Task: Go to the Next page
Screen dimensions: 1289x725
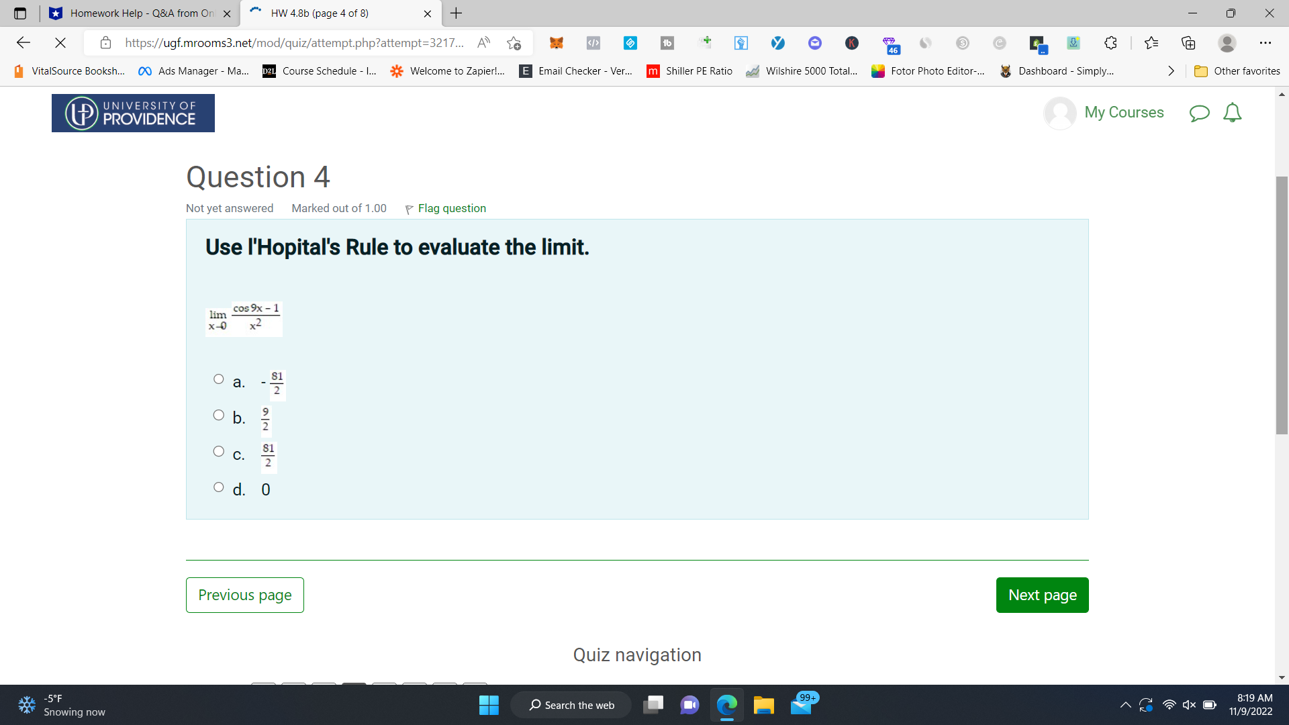Action: coord(1042,595)
